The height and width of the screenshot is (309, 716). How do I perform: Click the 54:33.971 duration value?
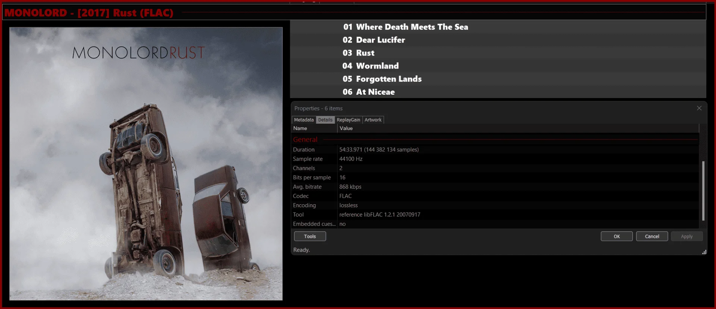click(379, 149)
